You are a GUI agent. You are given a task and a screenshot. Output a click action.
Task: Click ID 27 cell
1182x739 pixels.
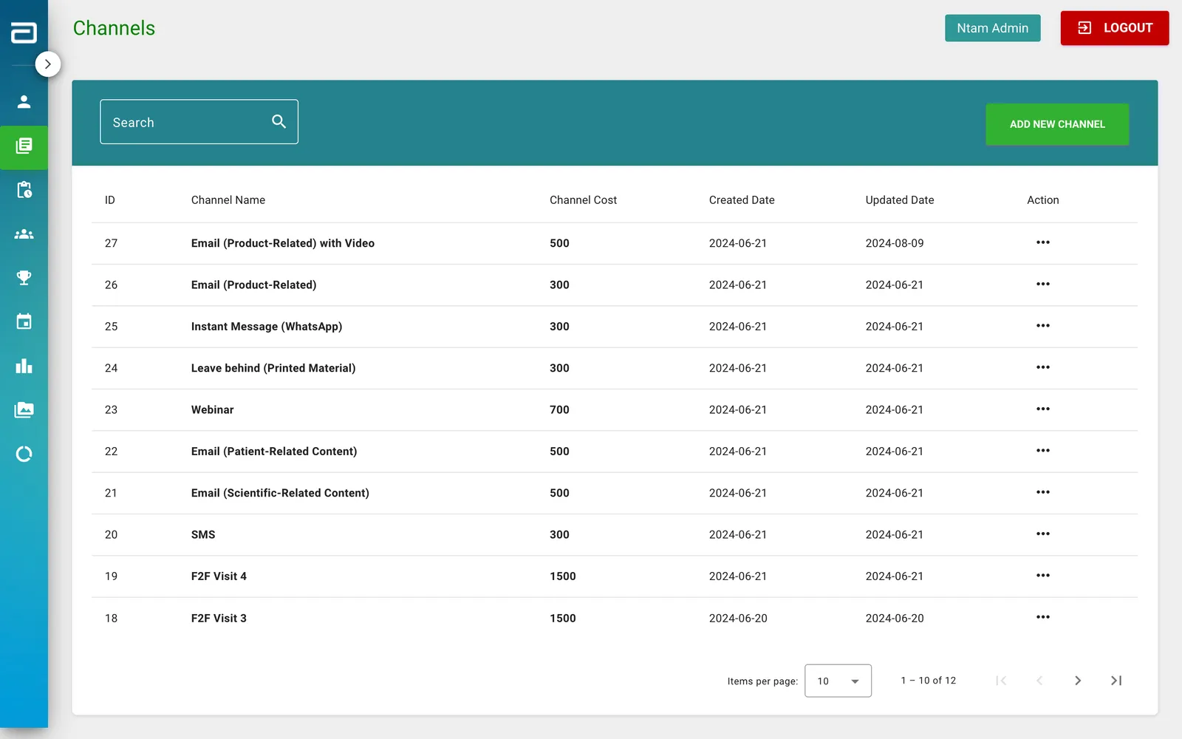click(x=111, y=243)
